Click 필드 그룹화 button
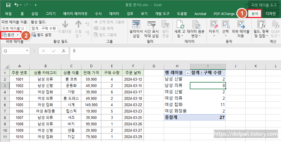Image resolution: width=281 pixels, height=142 pixels. (x=105, y=34)
